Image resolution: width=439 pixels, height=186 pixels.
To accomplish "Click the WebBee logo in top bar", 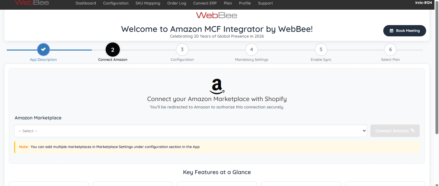I will pos(32,3).
